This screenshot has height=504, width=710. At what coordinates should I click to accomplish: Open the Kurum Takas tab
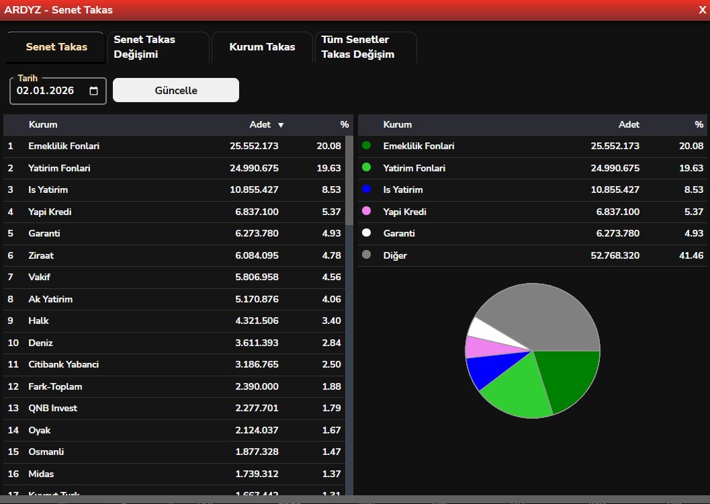coord(262,47)
